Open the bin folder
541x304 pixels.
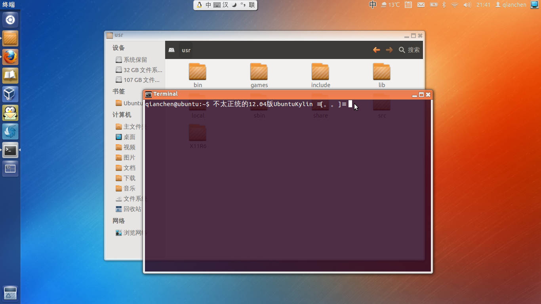tap(198, 76)
